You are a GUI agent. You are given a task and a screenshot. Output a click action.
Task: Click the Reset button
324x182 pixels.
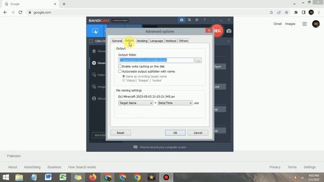coord(120,133)
